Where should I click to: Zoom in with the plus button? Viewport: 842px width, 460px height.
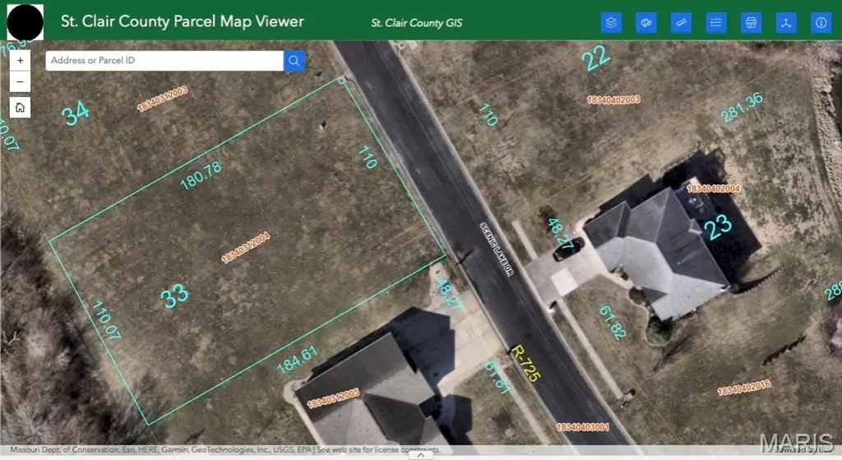pyautogui.click(x=20, y=61)
